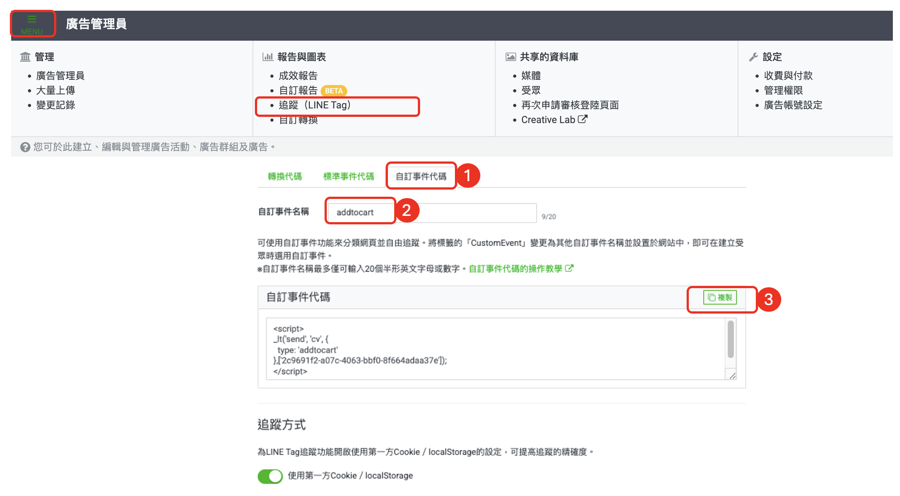Switch to 轉換代碼 tab
This screenshot has height=496, width=900.
pyautogui.click(x=285, y=177)
